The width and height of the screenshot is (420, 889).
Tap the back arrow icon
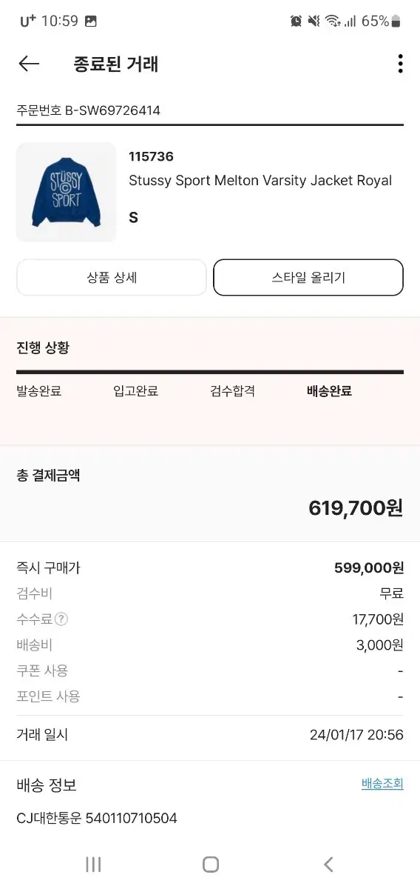(x=29, y=64)
